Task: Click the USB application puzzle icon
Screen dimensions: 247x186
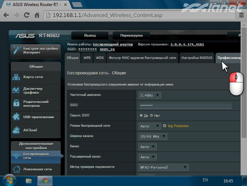Action: [17, 117]
